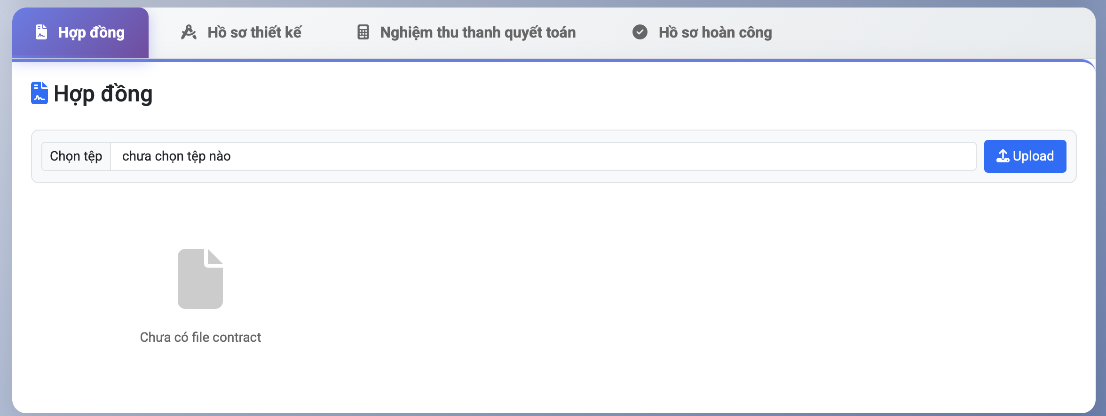Viewport: 1106px width, 416px height.
Task: Open the Hồ sơ thiết kế tab
Action: pos(254,32)
